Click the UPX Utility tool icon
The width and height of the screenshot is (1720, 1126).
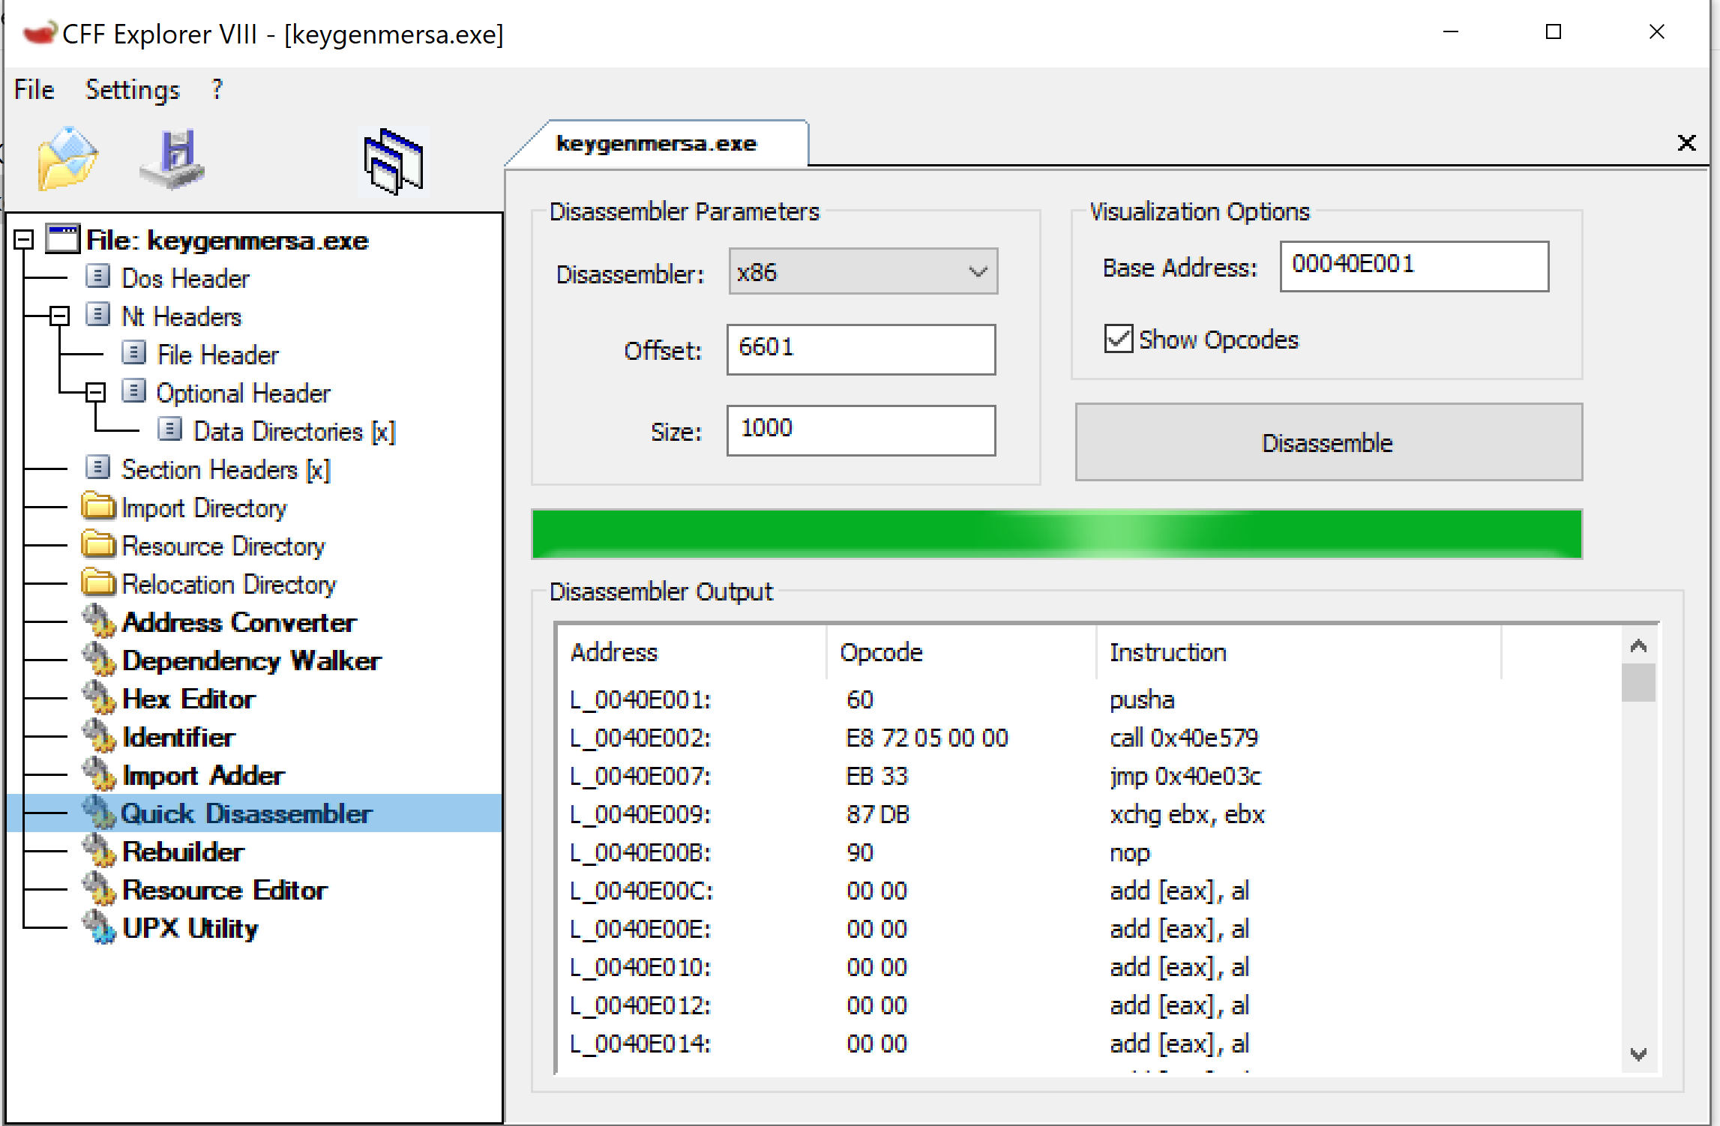coord(99,927)
